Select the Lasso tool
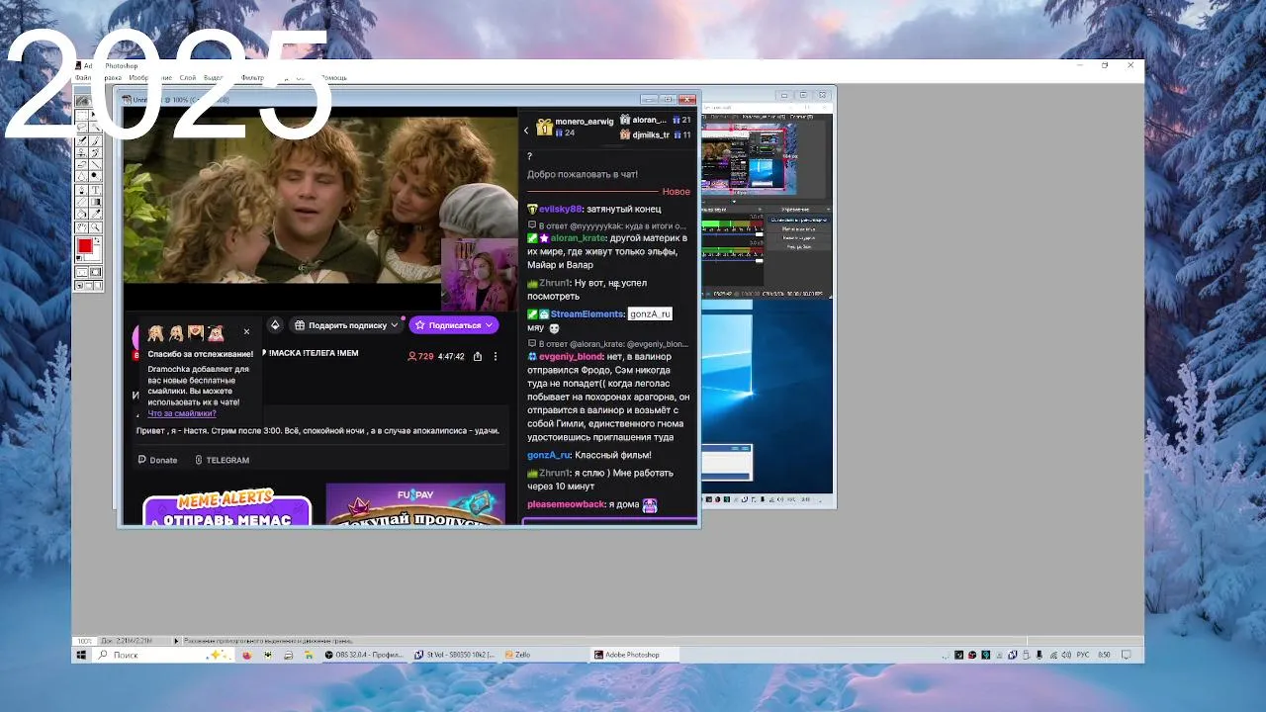This screenshot has width=1266, height=712. [x=82, y=126]
